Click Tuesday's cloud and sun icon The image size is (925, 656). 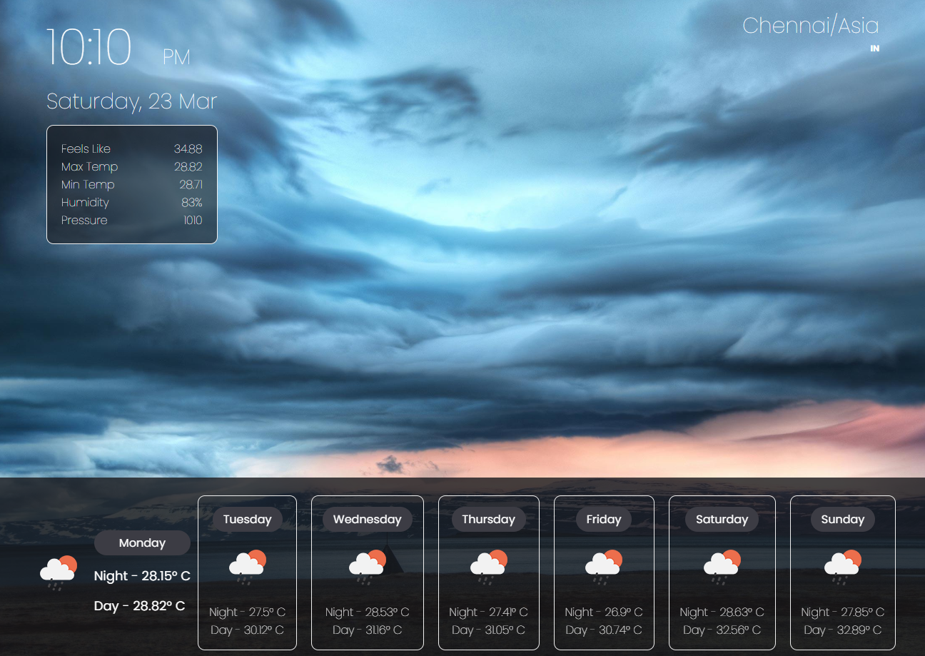[247, 564]
